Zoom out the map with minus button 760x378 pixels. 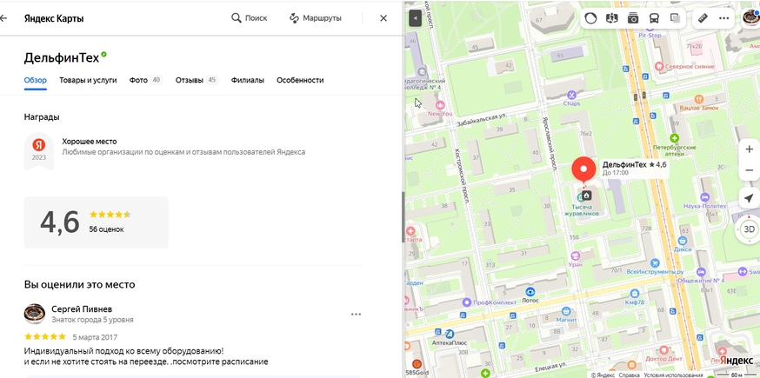(749, 170)
